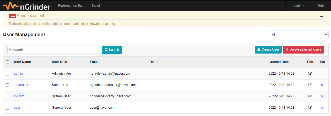Click the new badge next to Announcement
331x116 pixels.
point(12,16)
